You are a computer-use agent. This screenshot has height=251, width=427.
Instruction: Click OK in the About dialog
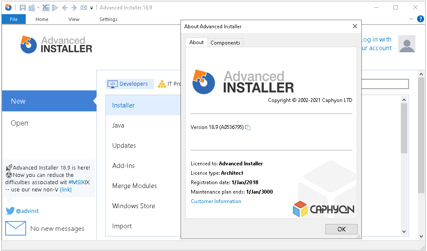341,229
